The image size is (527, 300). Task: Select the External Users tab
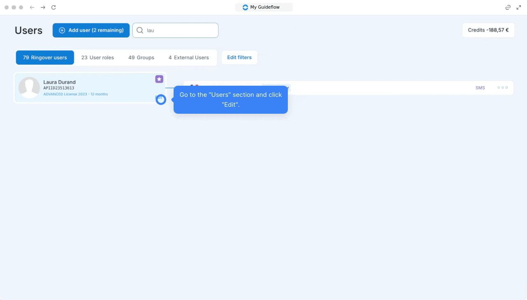click(188, 58)
